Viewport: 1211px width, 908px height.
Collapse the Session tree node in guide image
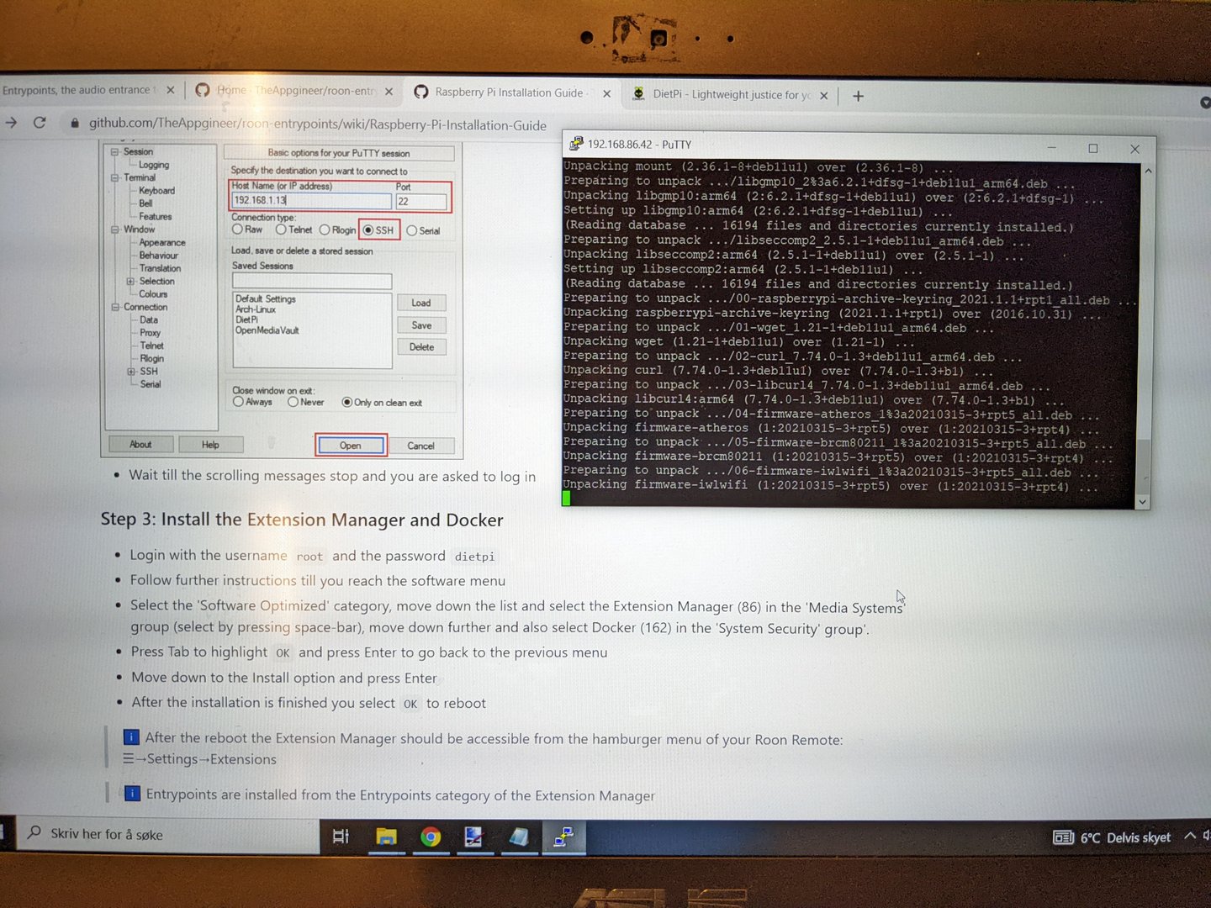pos(115,152)
